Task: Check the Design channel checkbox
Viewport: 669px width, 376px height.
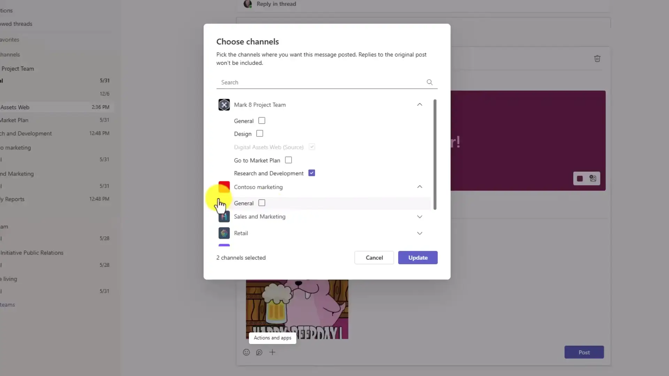Action: click(260, 134)
